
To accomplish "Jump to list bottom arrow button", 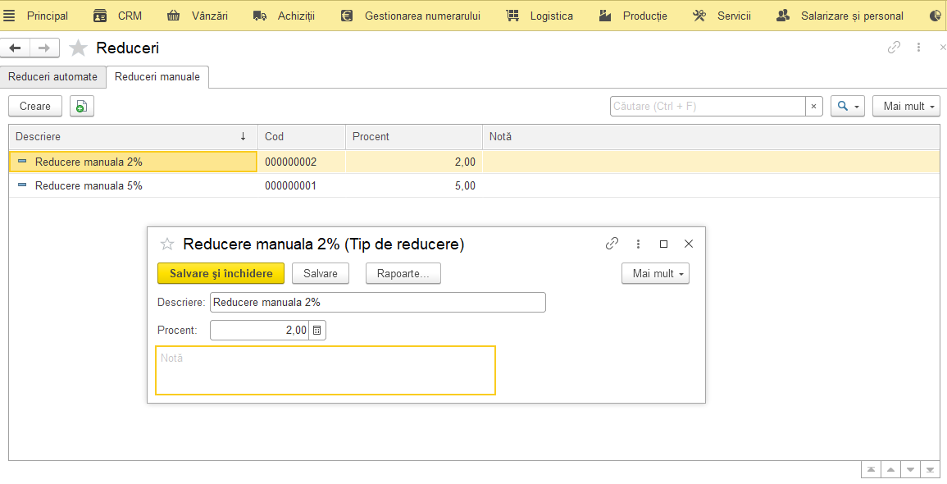I will [930, 469].
